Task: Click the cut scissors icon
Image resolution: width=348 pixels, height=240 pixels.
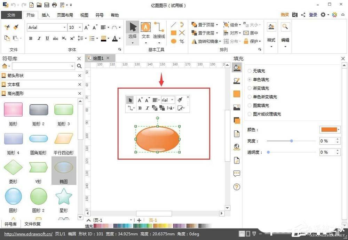Action: pyautogui.click(x=7, y=27)
